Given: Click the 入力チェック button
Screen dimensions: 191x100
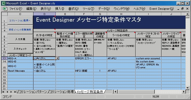Looking at the screenshot, I should point(20,49).
